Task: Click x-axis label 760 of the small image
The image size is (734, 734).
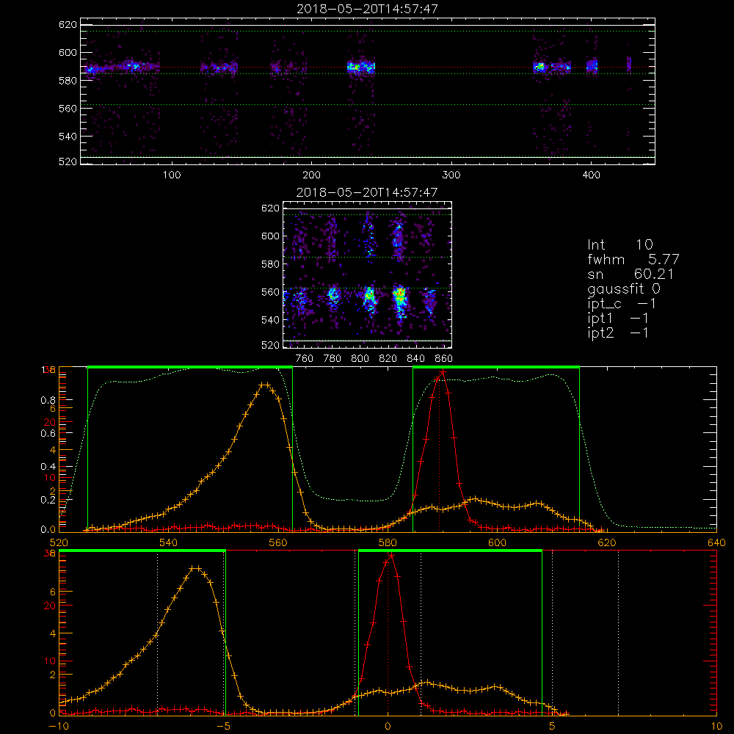Action: tap(305, 359)
